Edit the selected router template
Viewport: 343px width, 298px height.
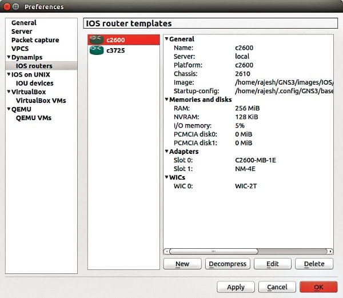[x=272, y=264]
